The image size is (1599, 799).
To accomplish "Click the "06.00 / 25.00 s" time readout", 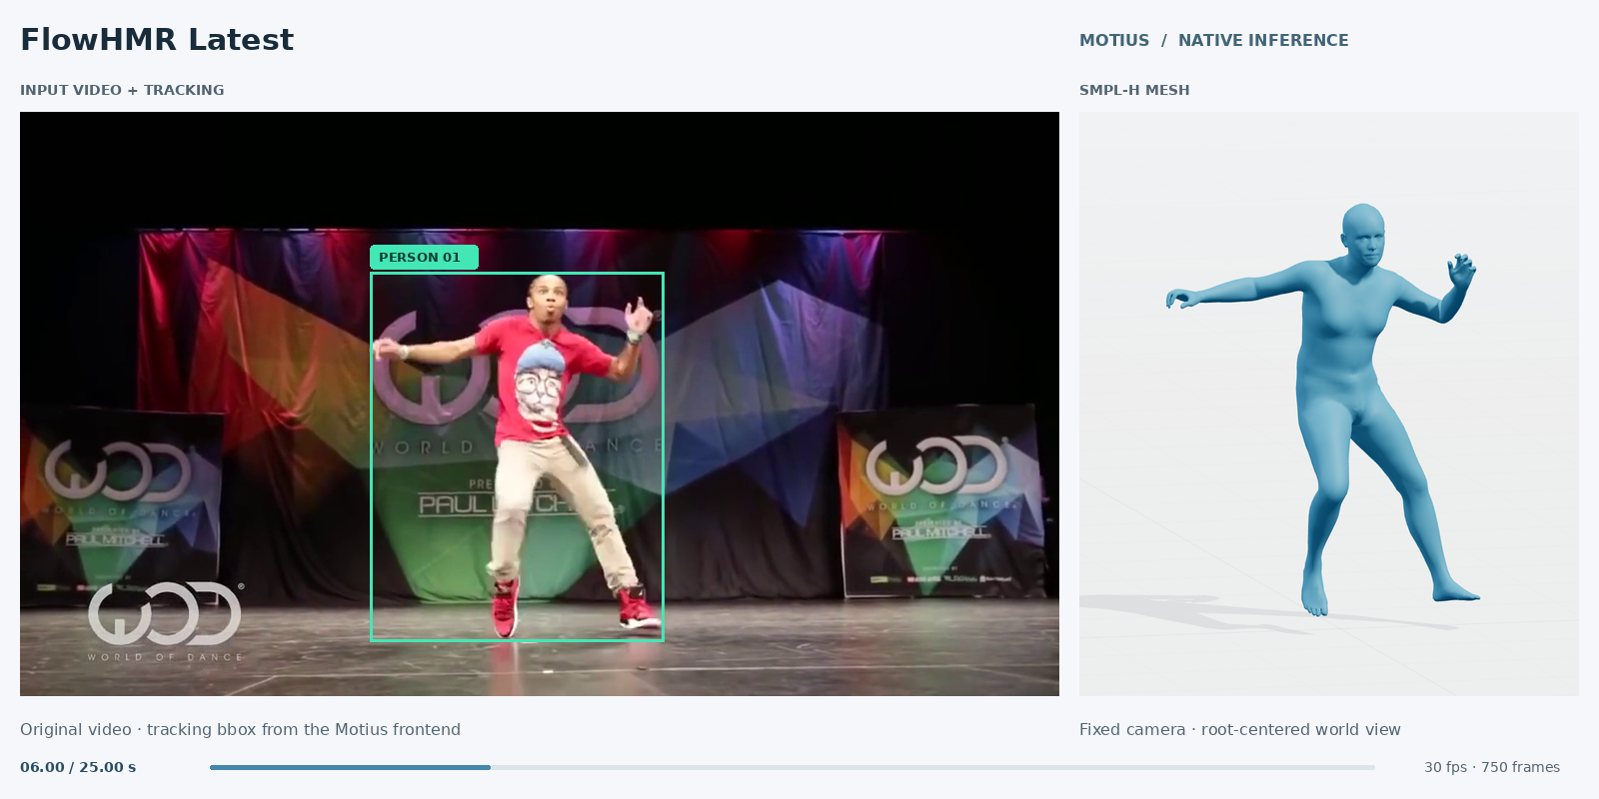I will point(78,767).
